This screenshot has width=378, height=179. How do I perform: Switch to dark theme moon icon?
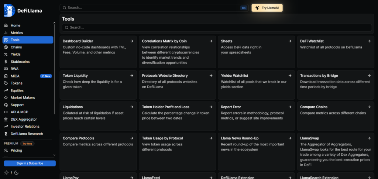pos(16,172)
